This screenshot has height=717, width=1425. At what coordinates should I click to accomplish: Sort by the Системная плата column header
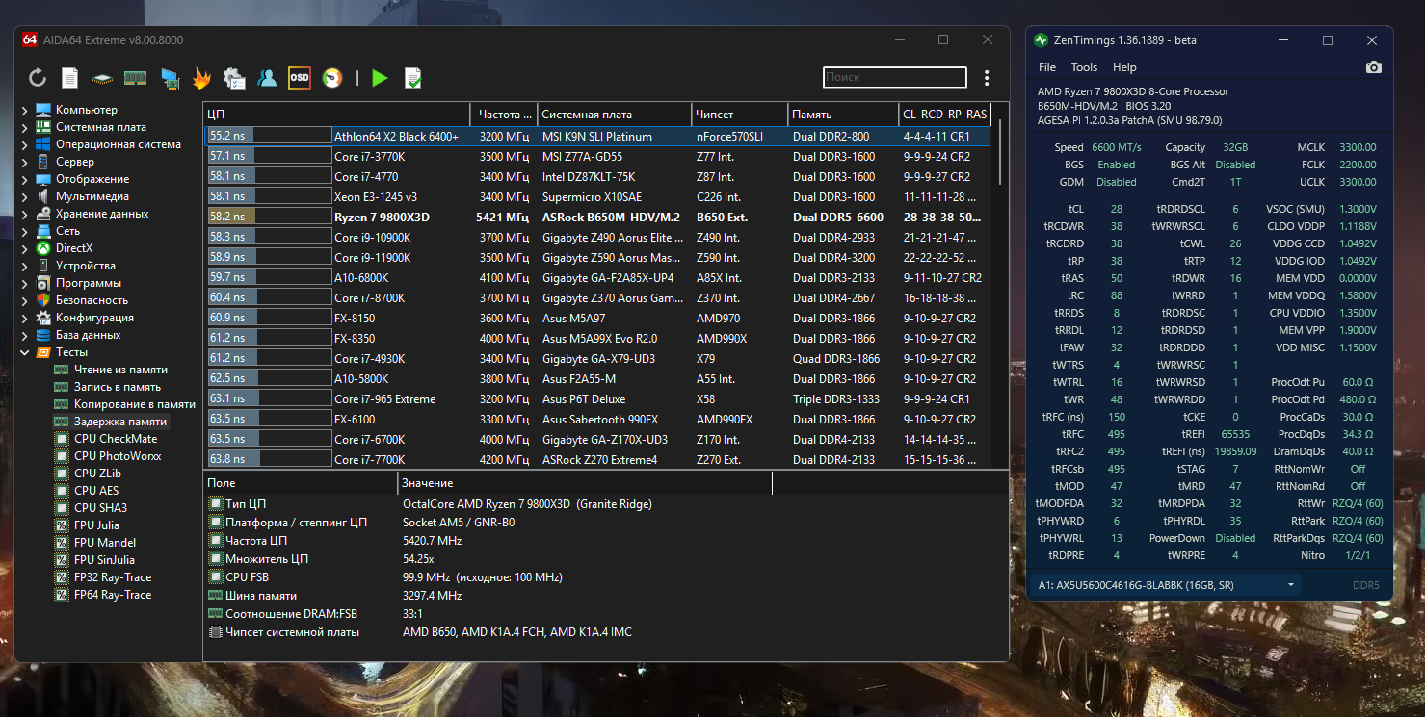click(613, 115)
